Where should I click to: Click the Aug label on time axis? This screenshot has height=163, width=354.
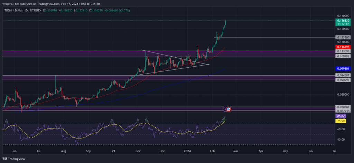64,151
